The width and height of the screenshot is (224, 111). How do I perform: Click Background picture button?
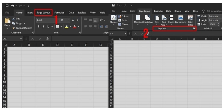[x=181, y=19]
